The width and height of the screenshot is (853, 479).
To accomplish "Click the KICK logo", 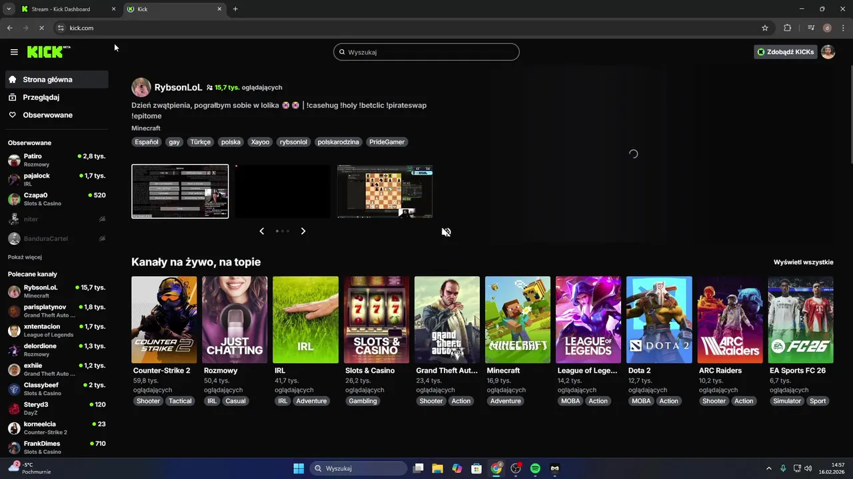I will coord(49,52).
